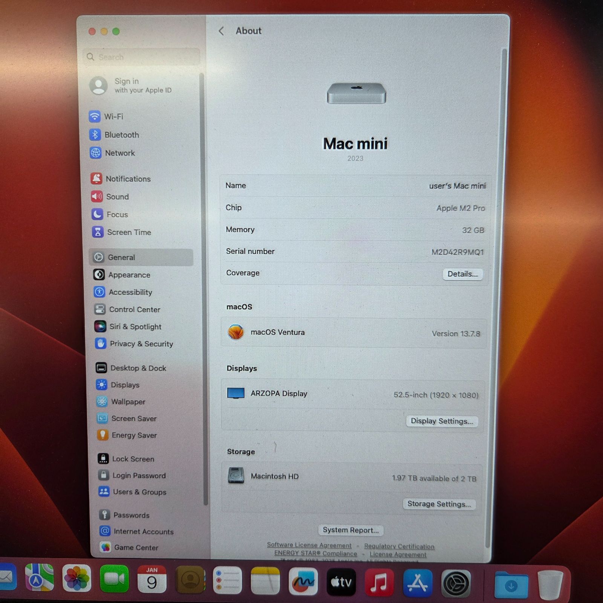Open the Software License Agreement
The width and height of the screenshot is (603, 603).
[309, 545]
